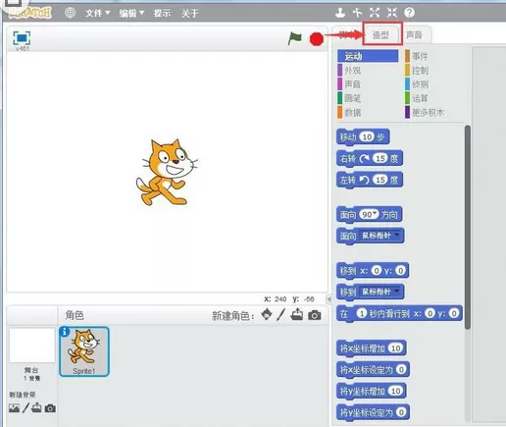The image size is (506, 427).
Task: Take new sprite photo from camera
Action: (x=315, y=315)
